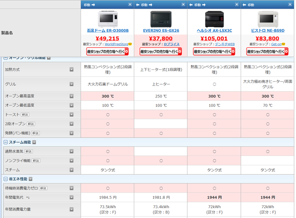The image size is (296, 218).
Task: Move EVERINO ES-GX26 column right with arrow
Action: [150, 5]
